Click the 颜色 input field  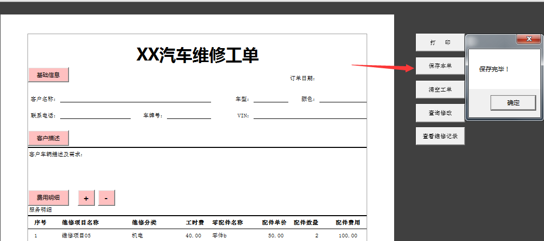pyautogui.click(x=343, y=99)
